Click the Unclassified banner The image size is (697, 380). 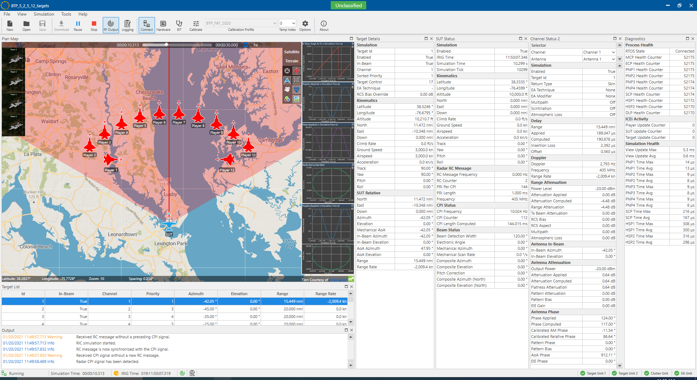coord(348,5)
